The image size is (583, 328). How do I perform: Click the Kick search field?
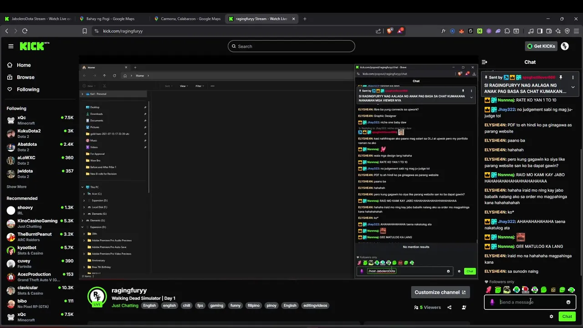tap(291, 46)
